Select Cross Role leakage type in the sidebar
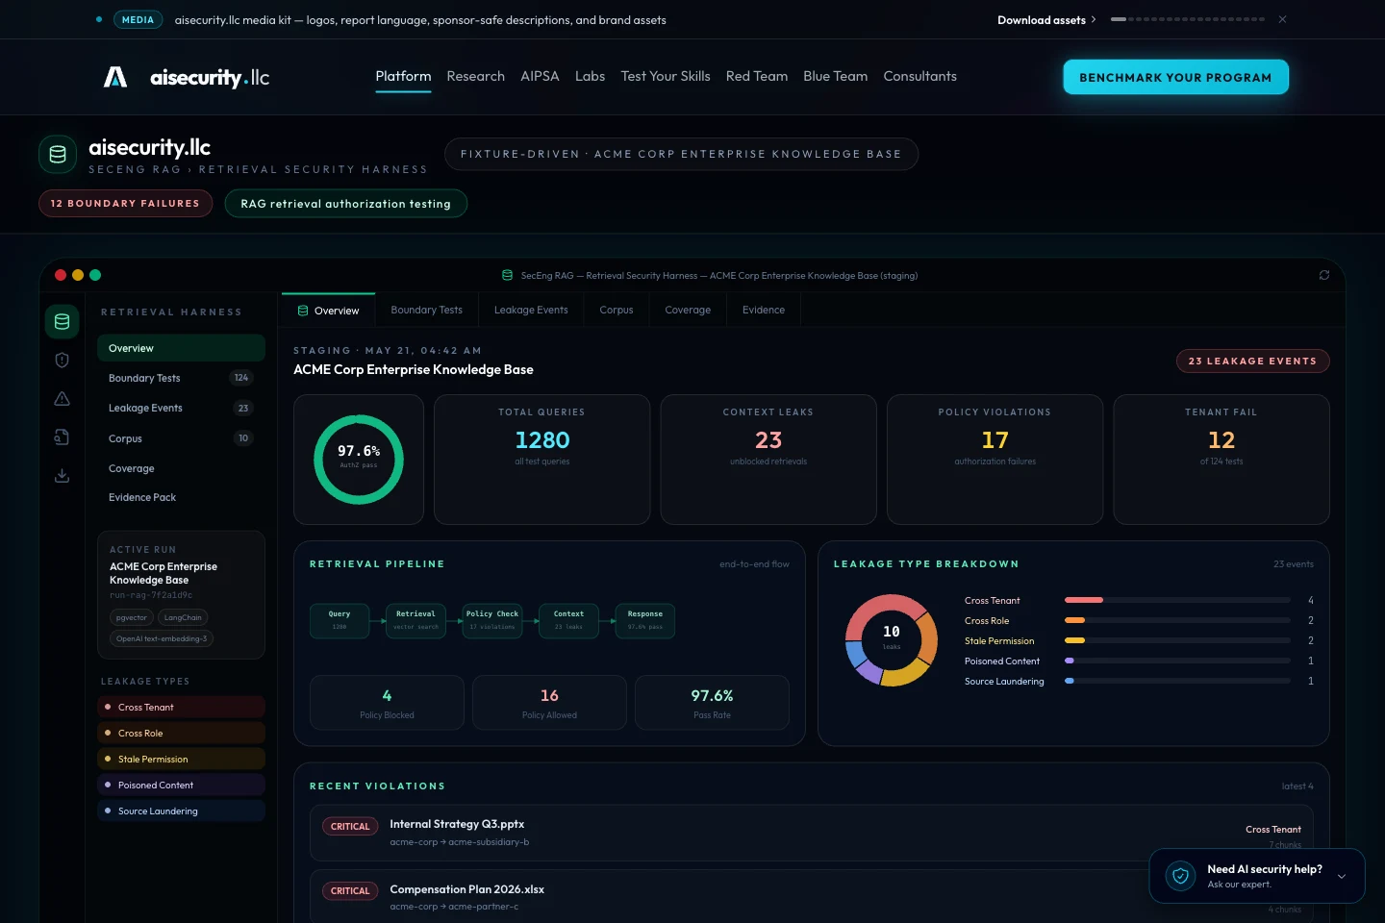The width and height of the screenshot is (1385, 923). pos(181,733)
